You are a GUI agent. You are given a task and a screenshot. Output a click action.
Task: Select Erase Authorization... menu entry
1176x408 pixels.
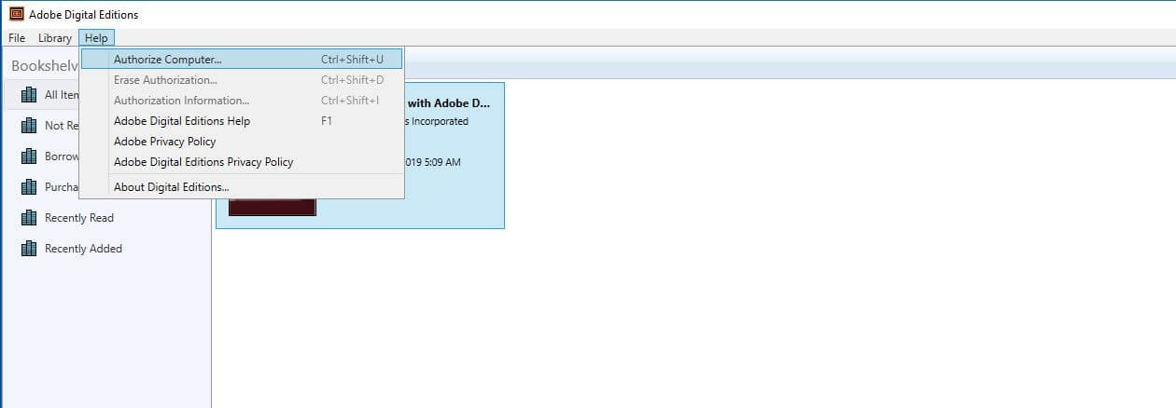click(242, 80)
